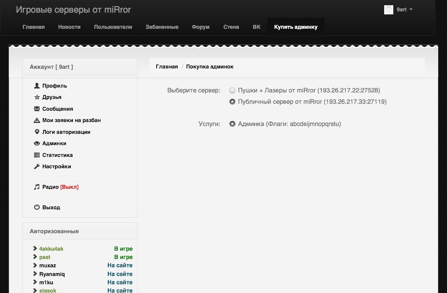Screen dimensions: 447x293
Task: Expand the muxaz user chevron
Action: [35, 265]
